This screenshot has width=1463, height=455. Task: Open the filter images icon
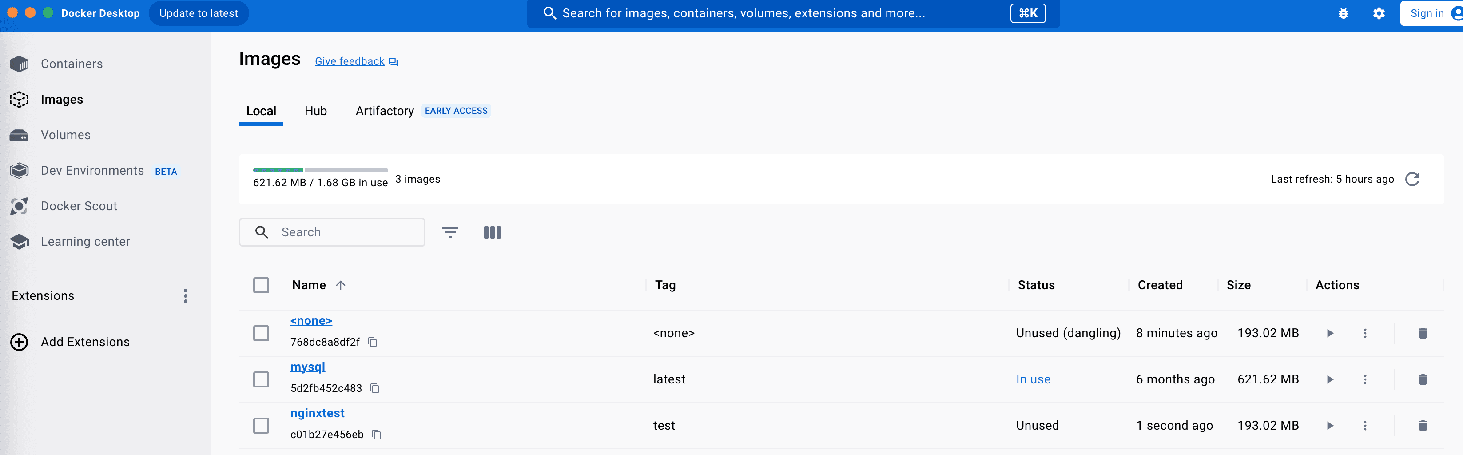click(x=450, y=232)
